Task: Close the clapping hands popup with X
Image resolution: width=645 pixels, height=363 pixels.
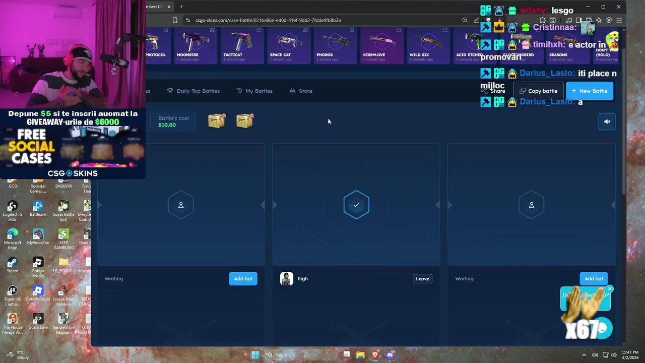Action: 610,289
